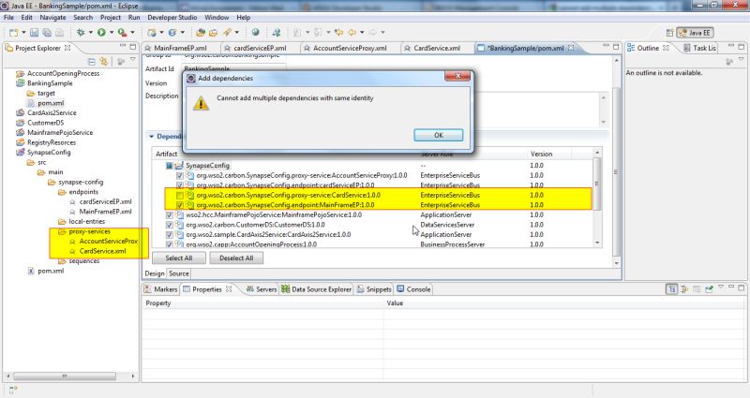Open the Developer Studio menu

pyautogui.click(x=172, y=17)
